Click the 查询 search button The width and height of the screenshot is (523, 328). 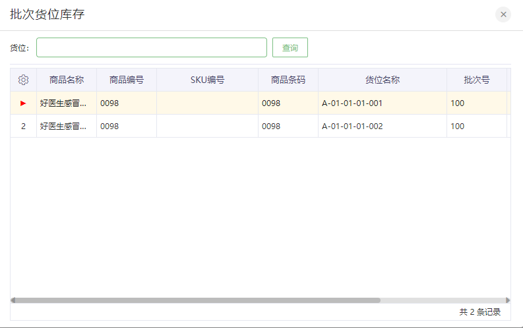(290, 47)
